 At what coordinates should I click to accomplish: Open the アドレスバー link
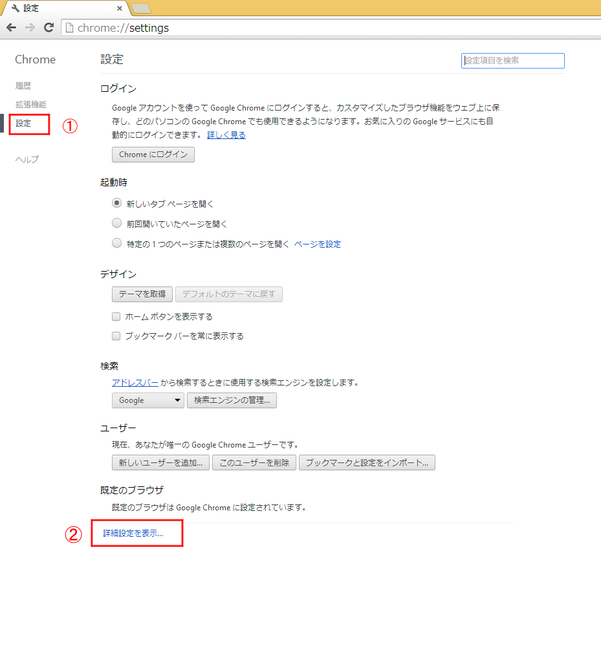135,383
